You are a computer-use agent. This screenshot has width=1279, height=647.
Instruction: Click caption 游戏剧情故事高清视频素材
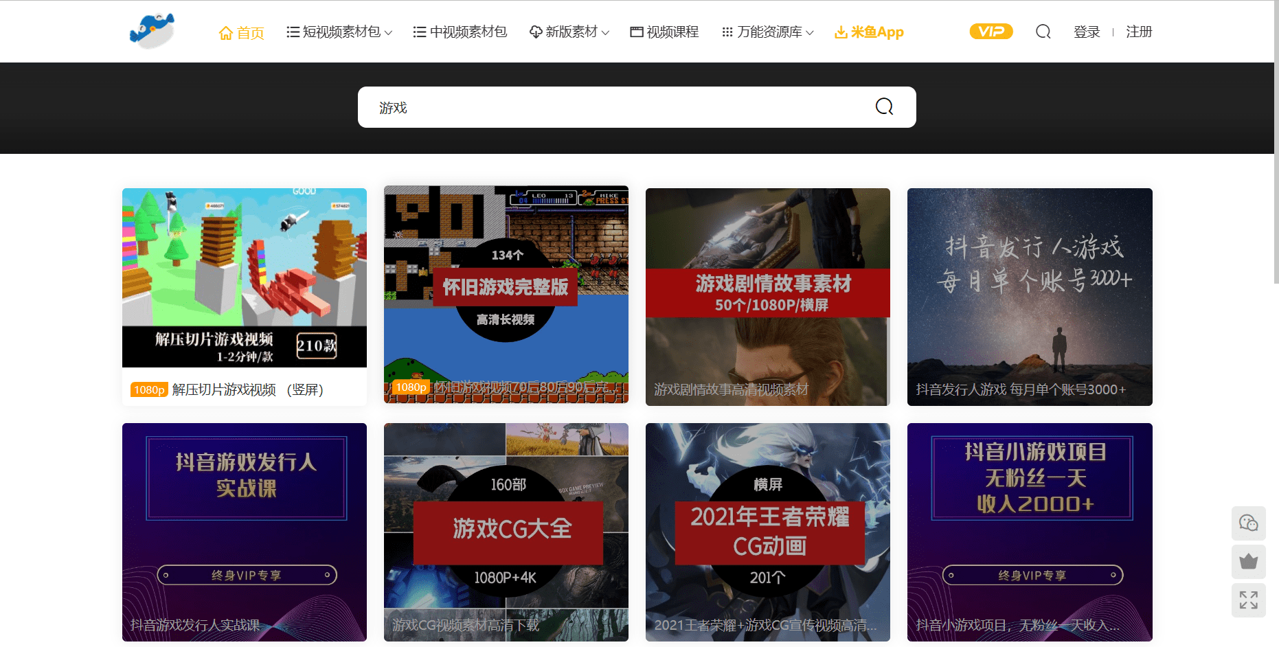(731, 389)
